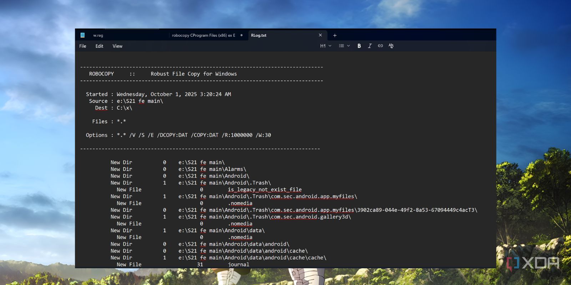Screen dimensions: 571x285
Task: Close the RLog.txt tab
Action: [320, 35]
